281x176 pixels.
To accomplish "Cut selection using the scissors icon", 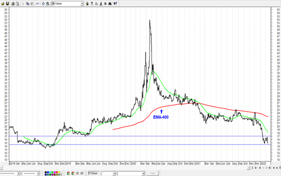I will (x=23, y=4).
